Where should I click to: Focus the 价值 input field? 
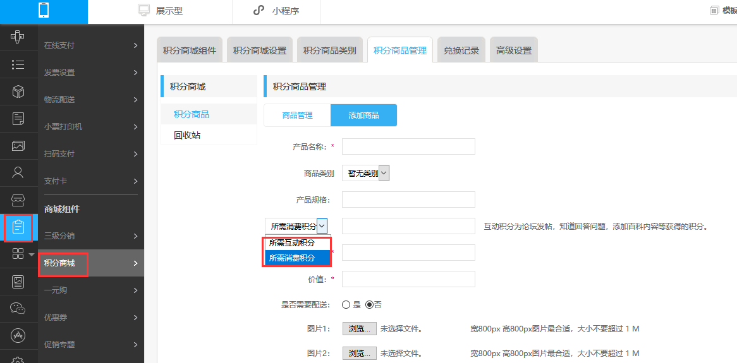(x=408, y=279)
